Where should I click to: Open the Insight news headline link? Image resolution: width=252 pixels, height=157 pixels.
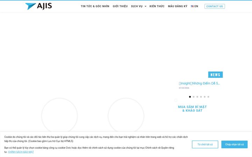[x=199, y=83]
